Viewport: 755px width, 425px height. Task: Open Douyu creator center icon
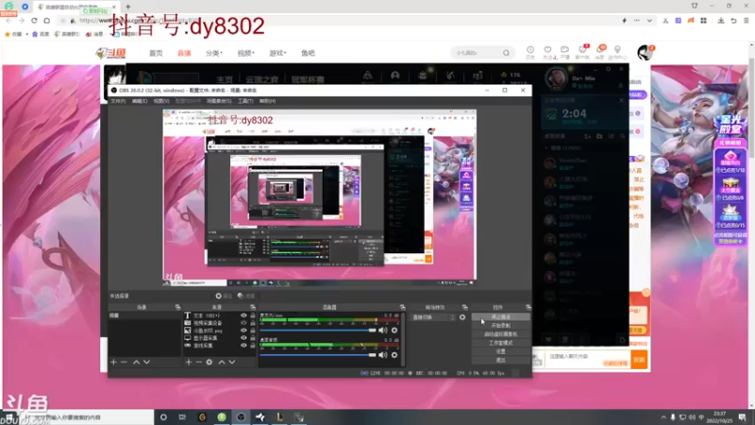point(617,50)
